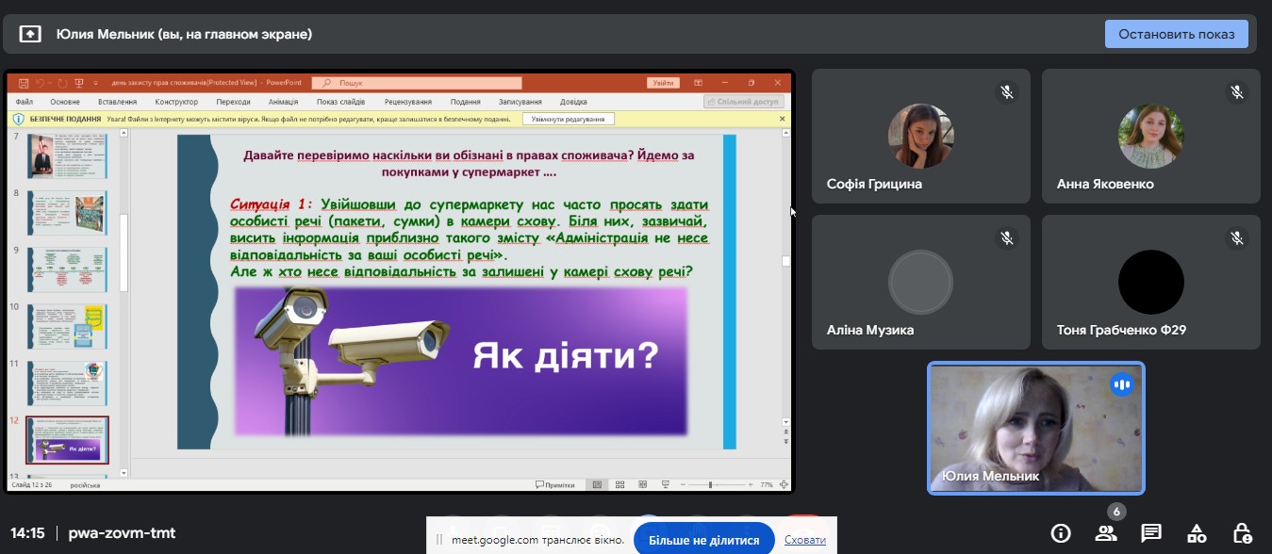Select slide 12 thumbnail

click(67, 440)
